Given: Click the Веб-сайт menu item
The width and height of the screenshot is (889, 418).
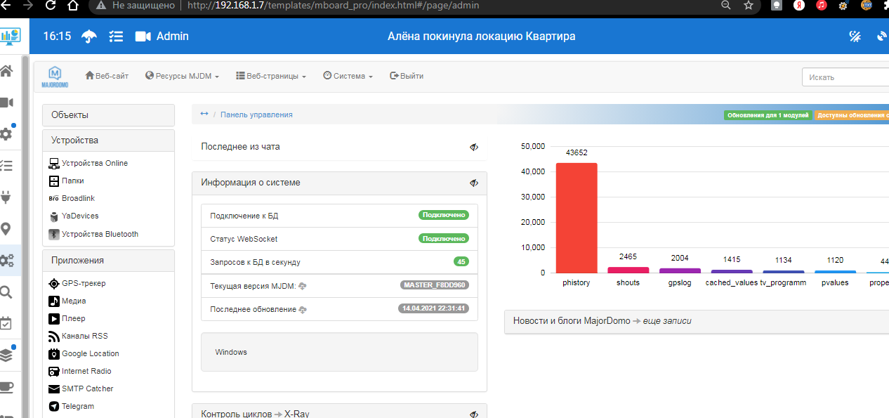Looking at the screenshot, I should coord(107,76).
